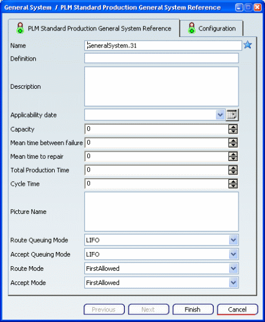Click traffic light icon on PLM Standard tab
The image size is (265, 322).
(x=20, y=28)
